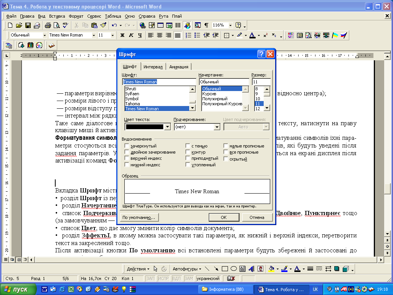The height and width of the screenshot is (295, 393).
Task: Choose Полужирный in Начертание list
Action: 222,99
